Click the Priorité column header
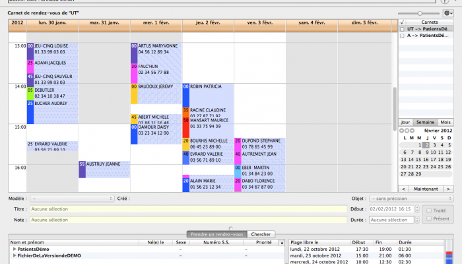Screen dimensions: 462x264 click(261, 242)
